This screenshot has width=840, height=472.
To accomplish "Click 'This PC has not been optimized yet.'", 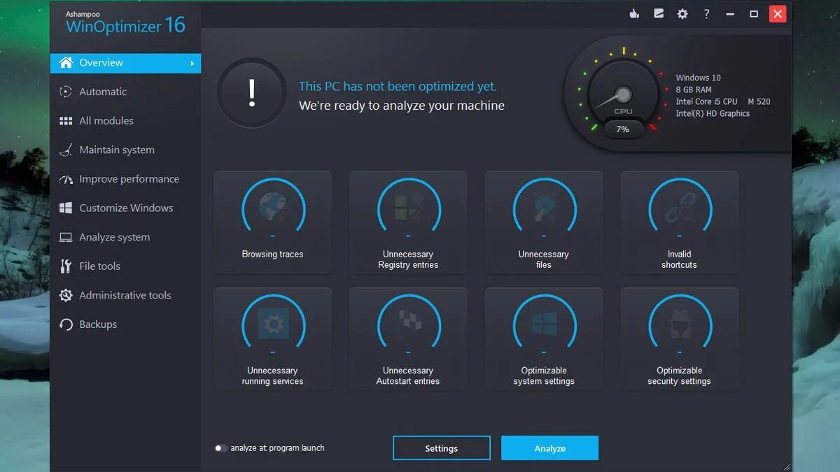I will (398, 87).
